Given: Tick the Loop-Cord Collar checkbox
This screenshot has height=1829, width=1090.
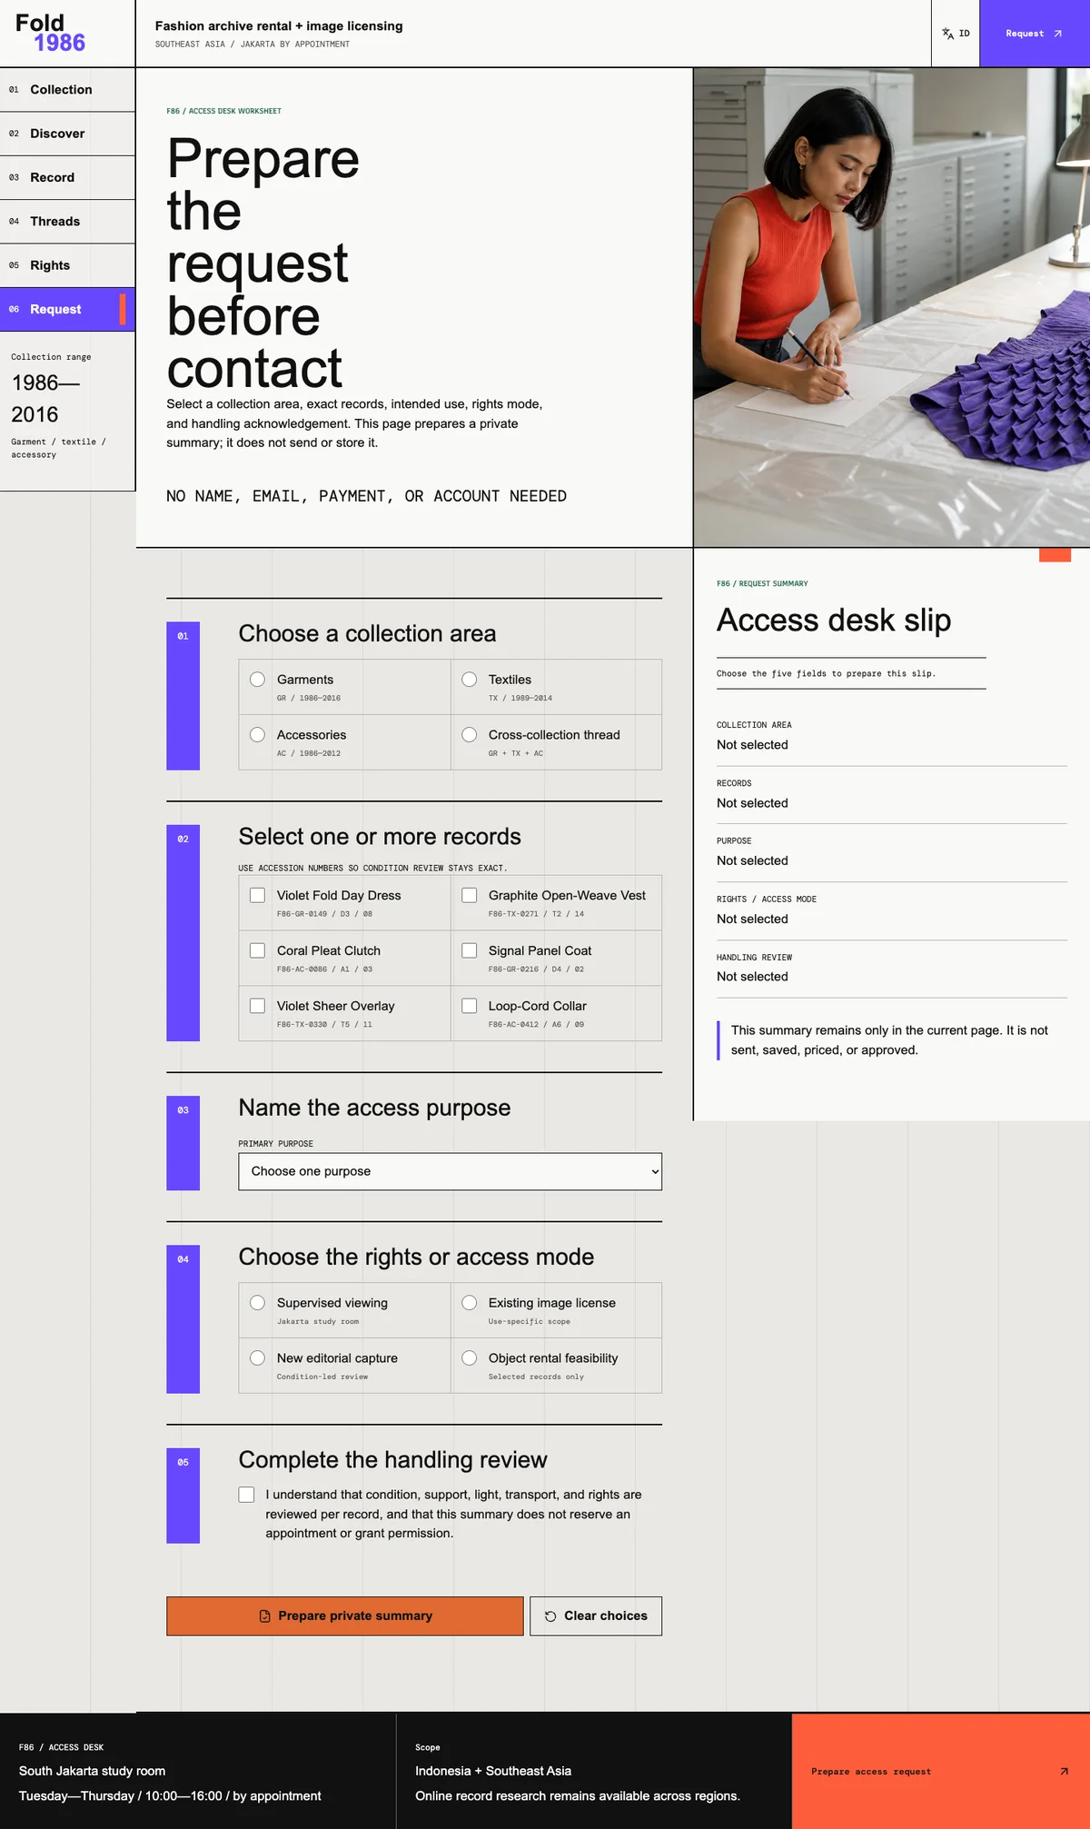Looking at the screenshot, I should (470, 1006).
